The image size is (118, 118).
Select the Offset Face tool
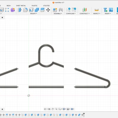click(x=42, y=10)
